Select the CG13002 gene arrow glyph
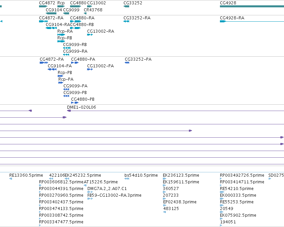The height and width of the screenshot is (227, 284). (90, 6)
